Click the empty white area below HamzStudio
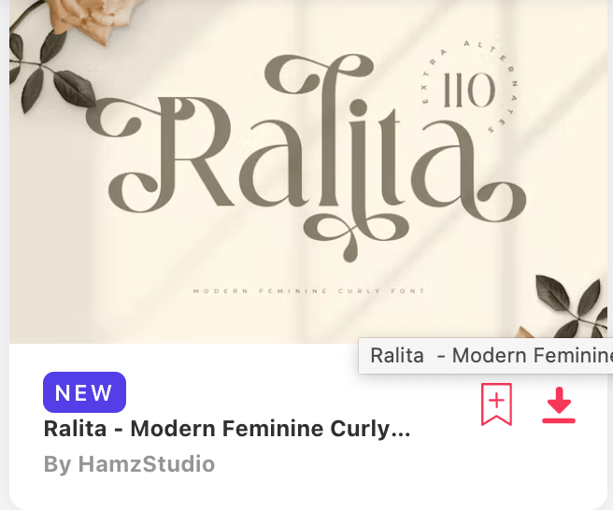This screenshot has width=613, height=510. pos(308,490)
